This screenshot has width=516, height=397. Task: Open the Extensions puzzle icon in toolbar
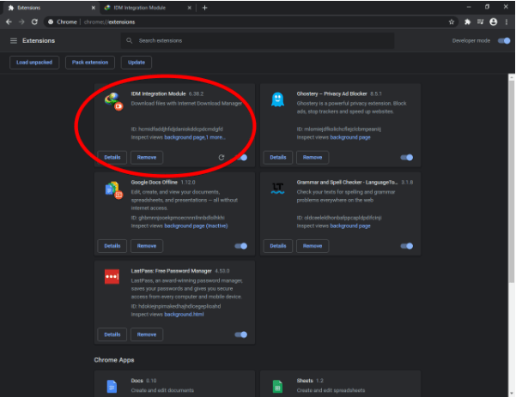pos(467,22)
